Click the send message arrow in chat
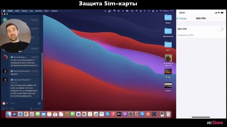Screen dimensions: 227x127 click(x=39, y=103)
